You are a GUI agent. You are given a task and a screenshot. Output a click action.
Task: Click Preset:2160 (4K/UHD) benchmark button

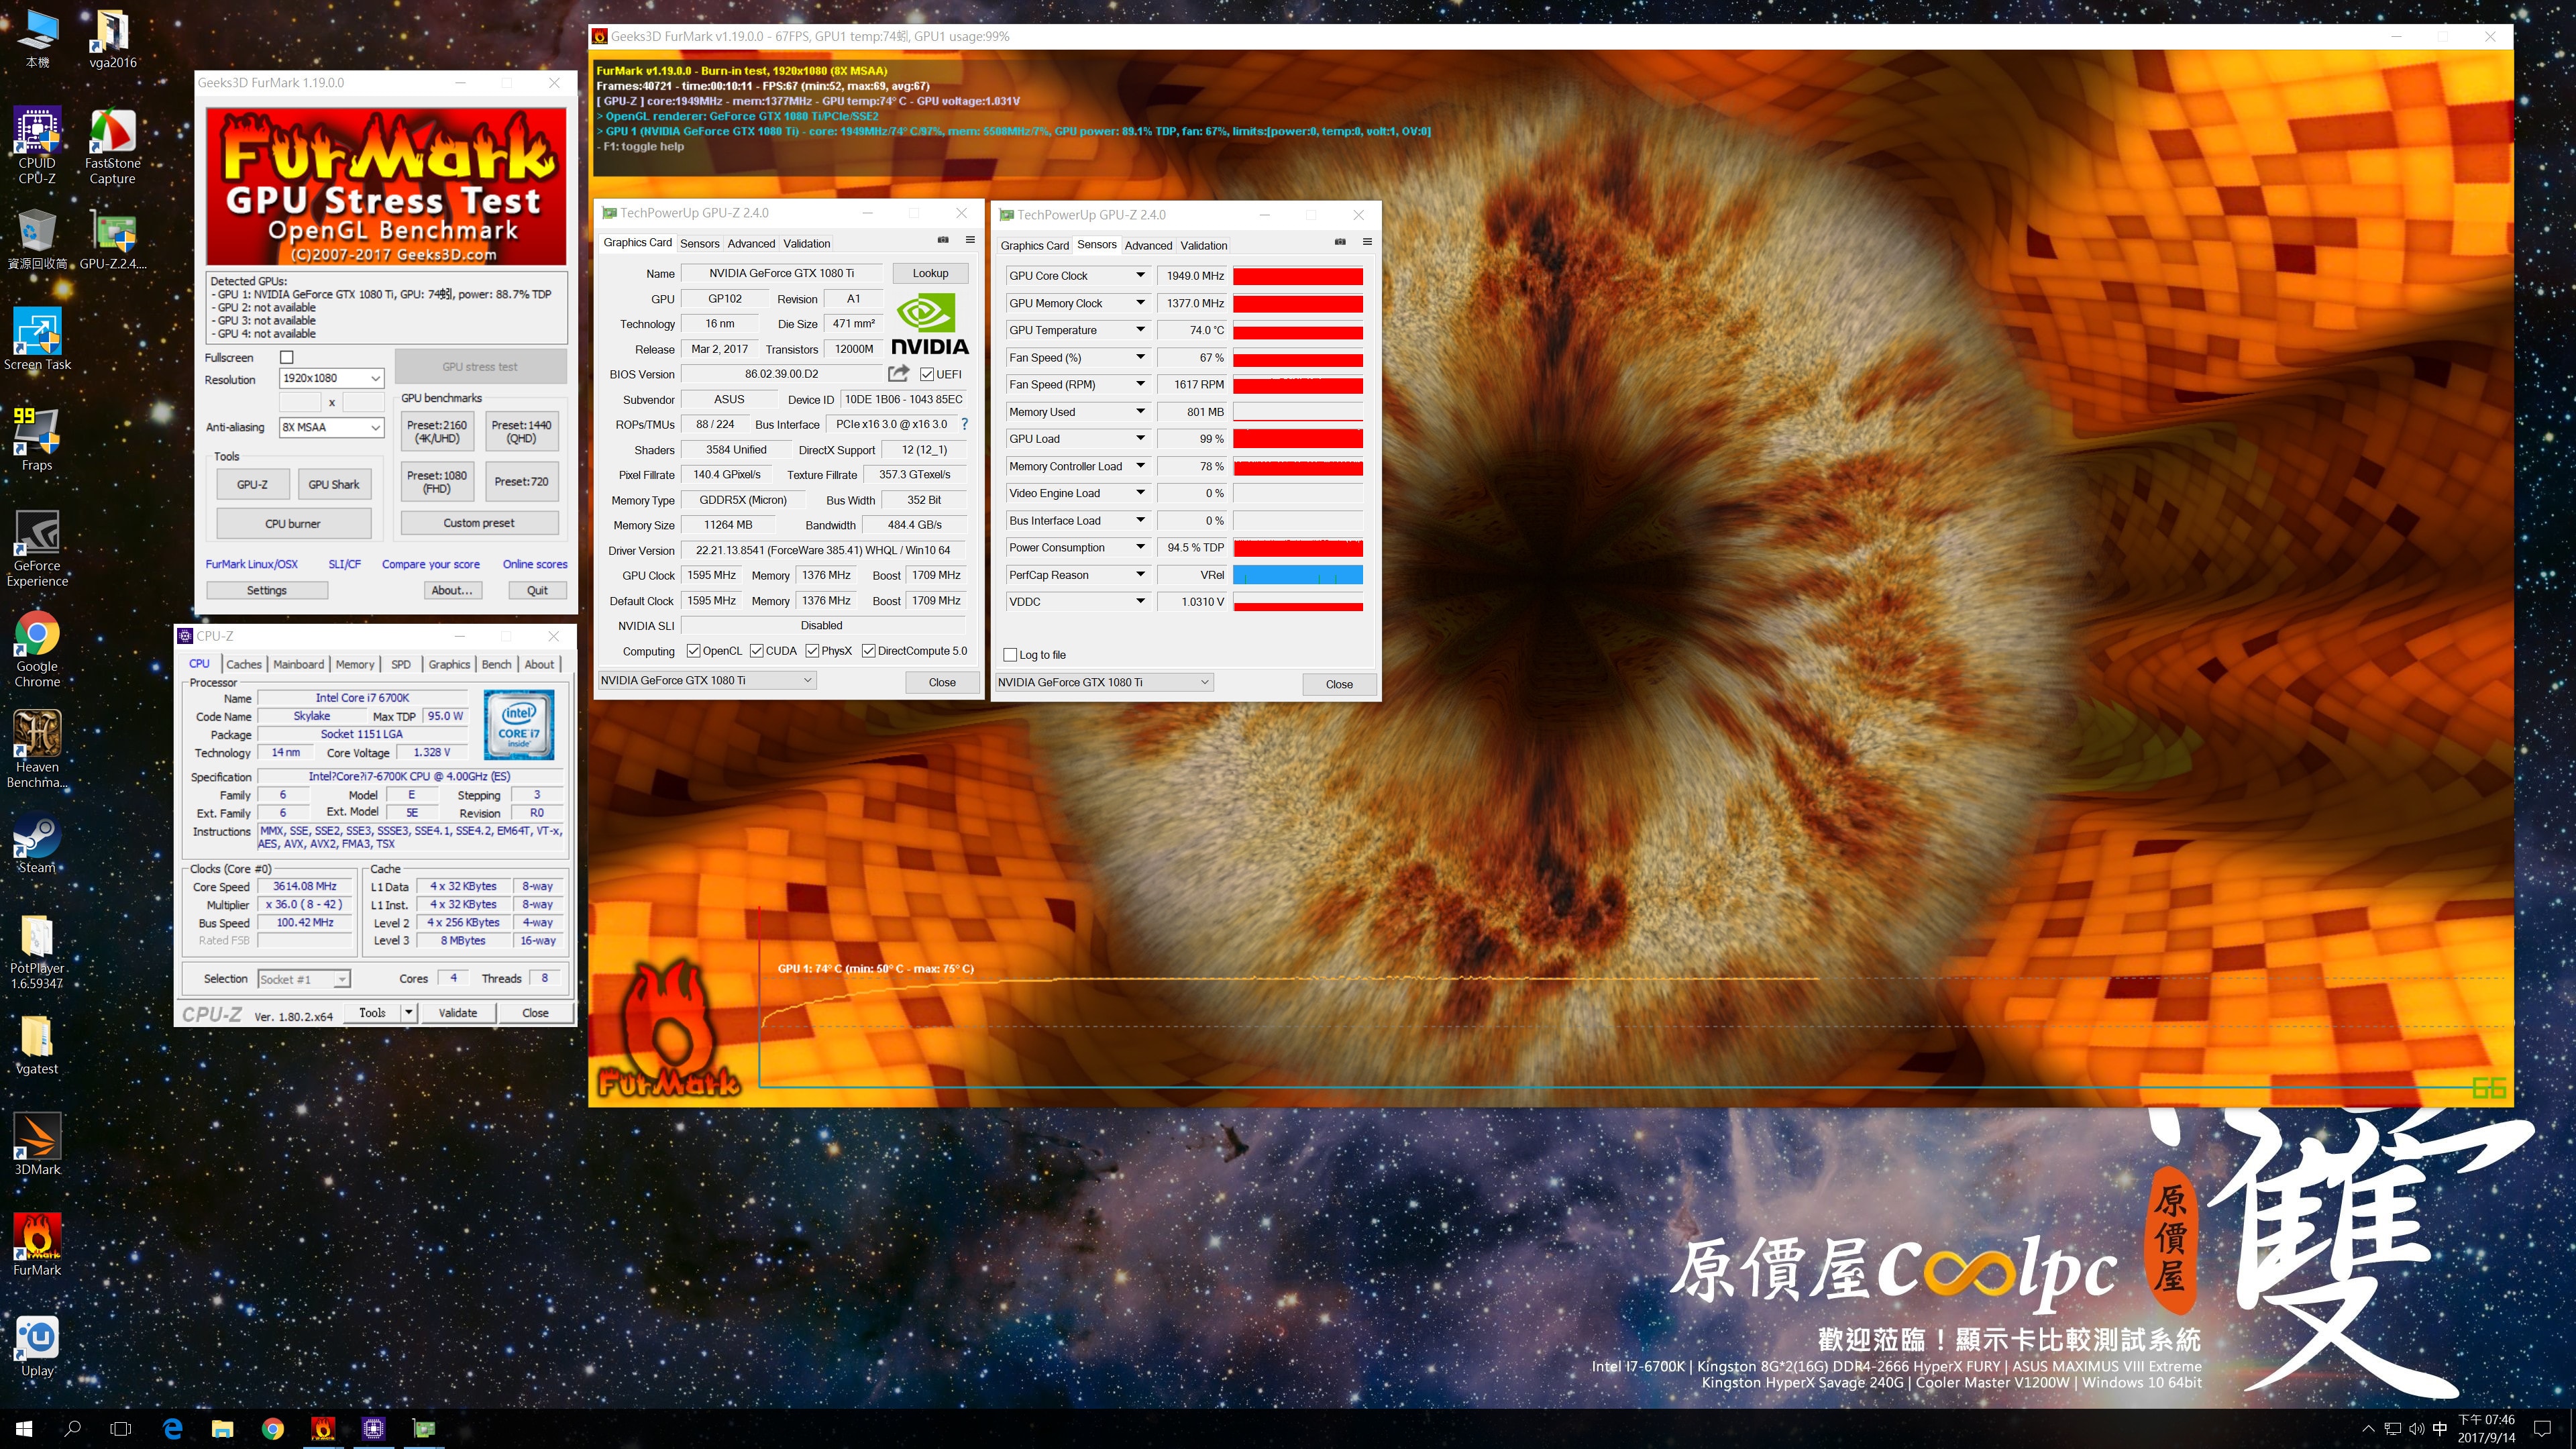click(x=437, y=431)
